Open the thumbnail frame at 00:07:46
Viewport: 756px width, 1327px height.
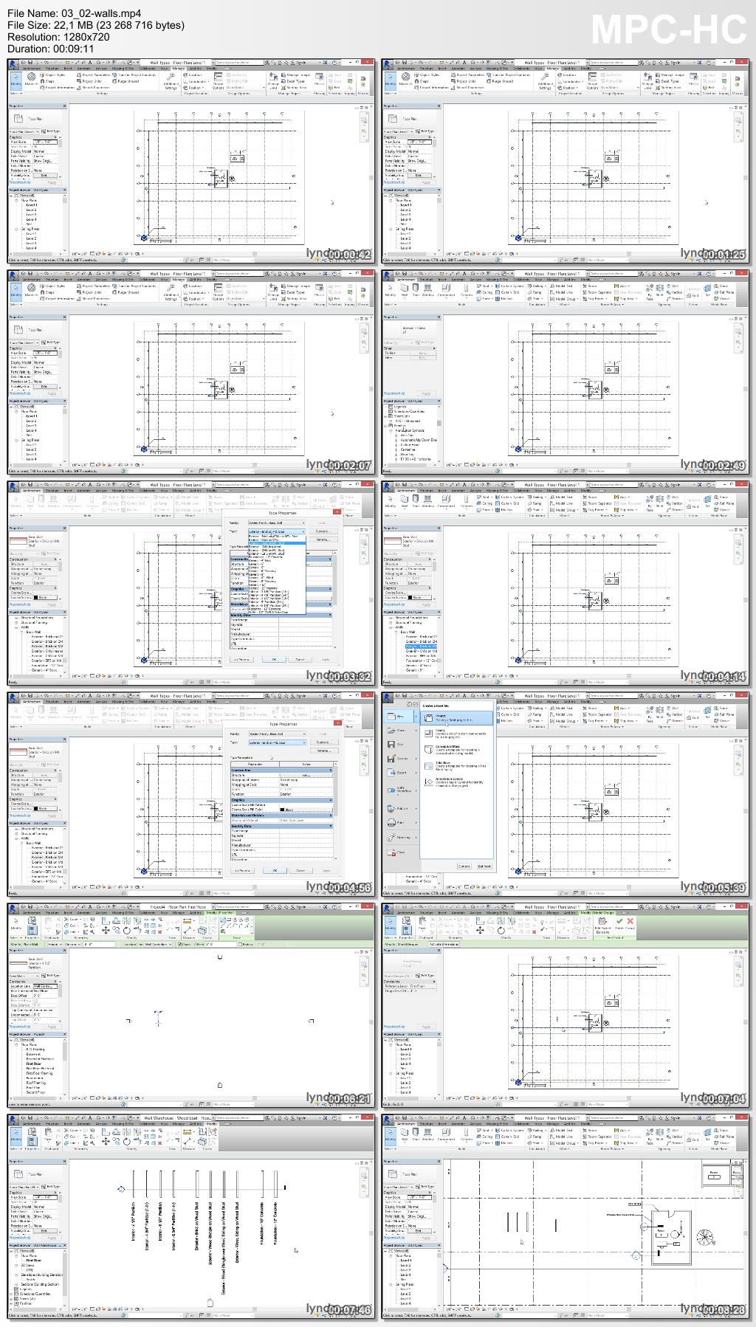coord(192,1216)
